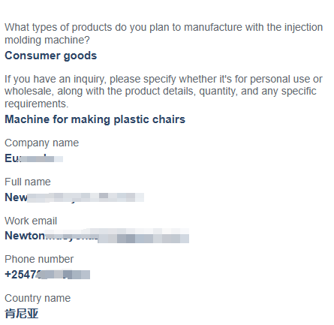Click the word 'goods' in the answer

point(80,56)
